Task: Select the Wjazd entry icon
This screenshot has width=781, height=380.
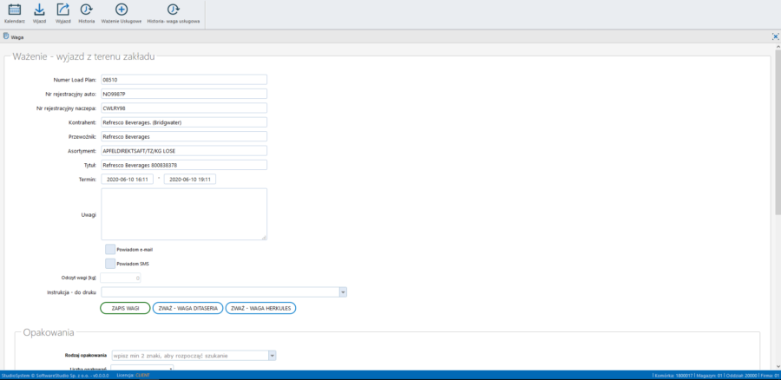Action: (39, 10)
